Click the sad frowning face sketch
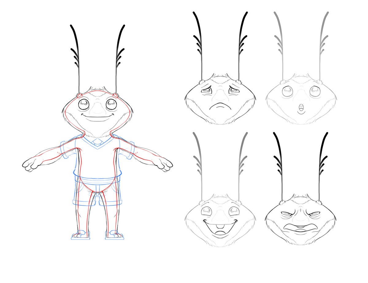Viewport: 368px width, 283px height. (220, 68)
